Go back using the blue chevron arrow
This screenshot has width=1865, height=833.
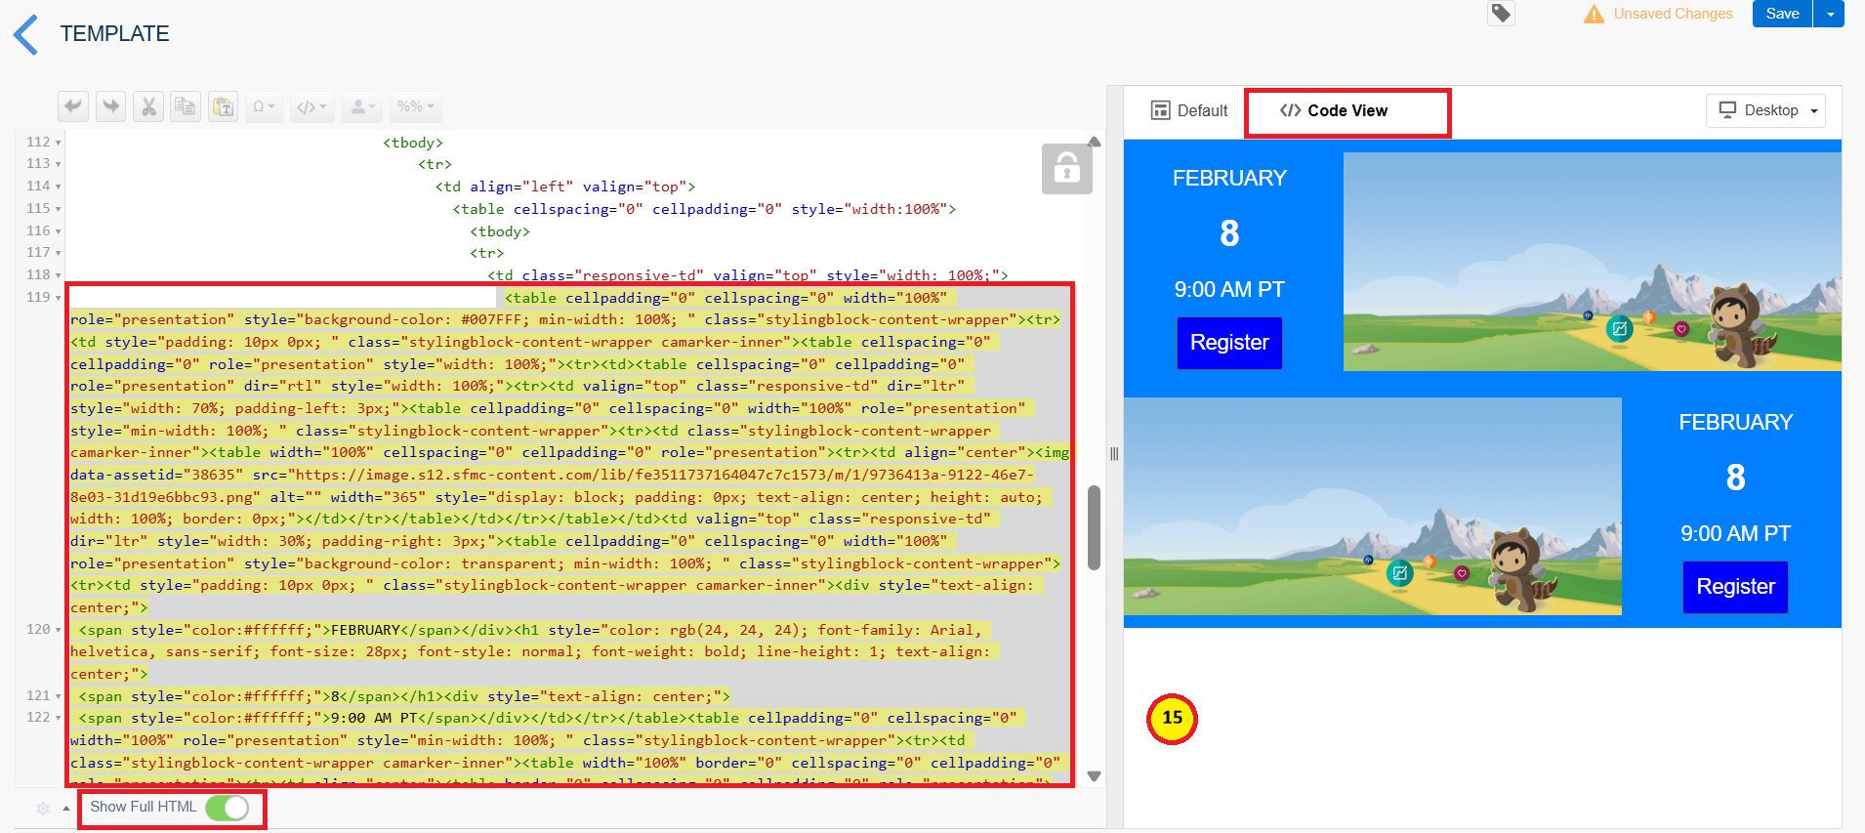coord(26,35)
